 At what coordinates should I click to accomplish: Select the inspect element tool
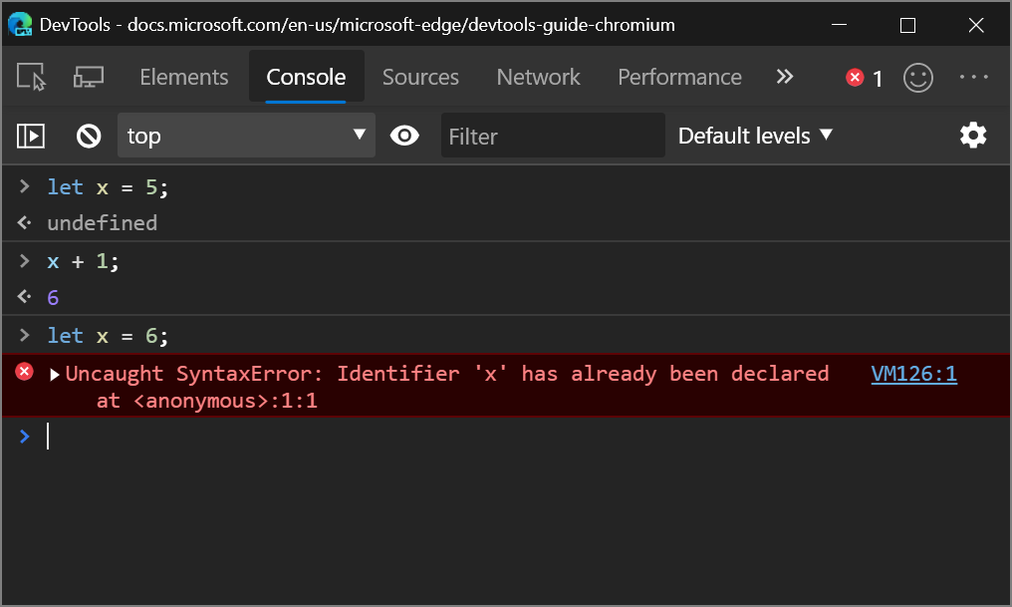coord(30,77)
